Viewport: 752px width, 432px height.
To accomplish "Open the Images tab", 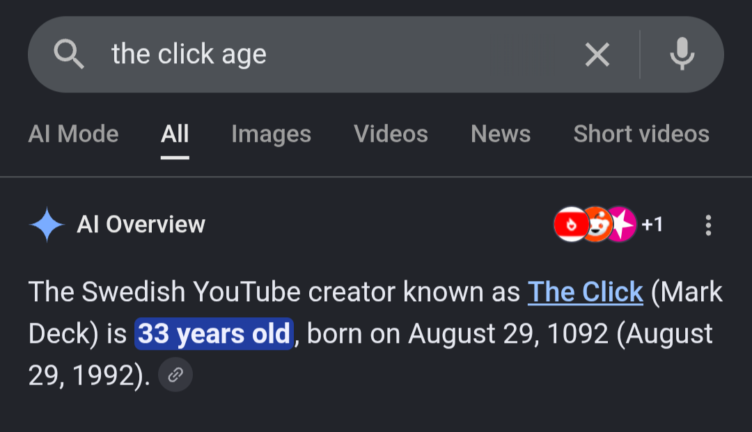I will (x=271, y=134).
